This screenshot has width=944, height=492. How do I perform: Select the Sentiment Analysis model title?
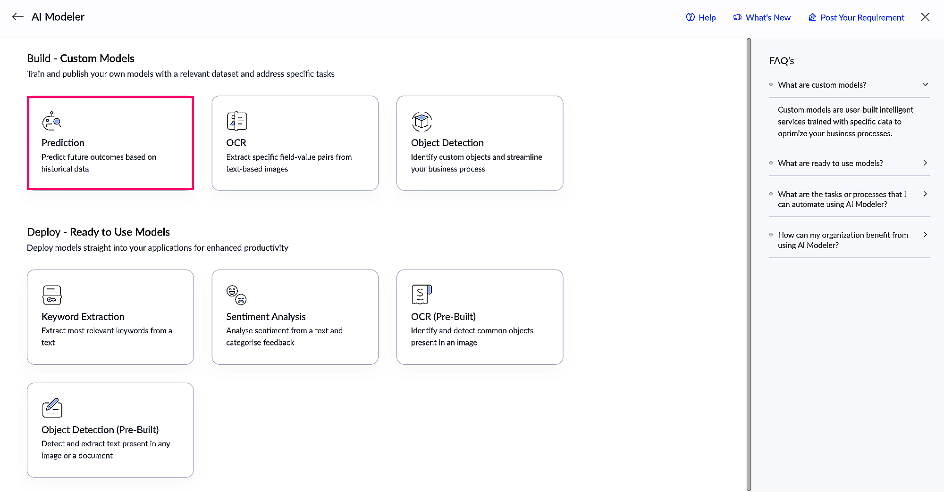coord(266,317)
